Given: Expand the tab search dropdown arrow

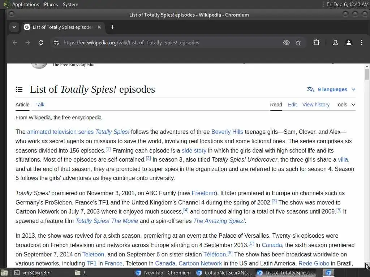Looking at the screenshot, I should [14, 27].
